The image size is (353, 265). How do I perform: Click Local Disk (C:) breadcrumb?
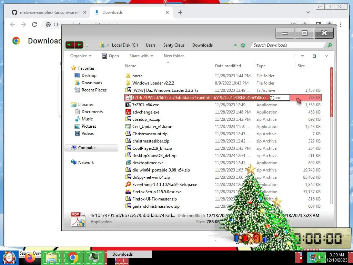point(125,45)
